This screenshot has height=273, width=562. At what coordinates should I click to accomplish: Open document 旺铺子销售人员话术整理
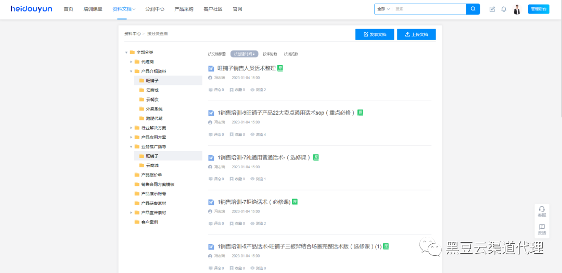[x=246, y=68]
